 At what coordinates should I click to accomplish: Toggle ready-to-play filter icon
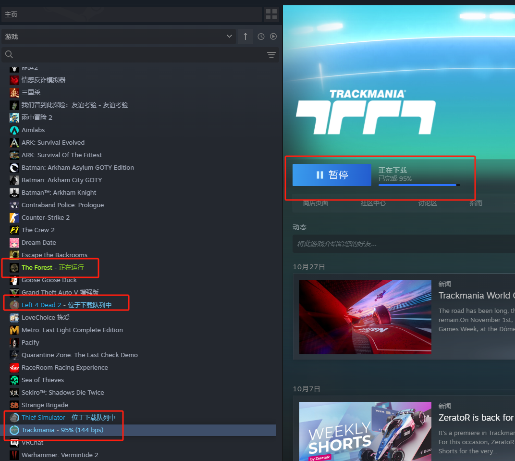[273, 37]
